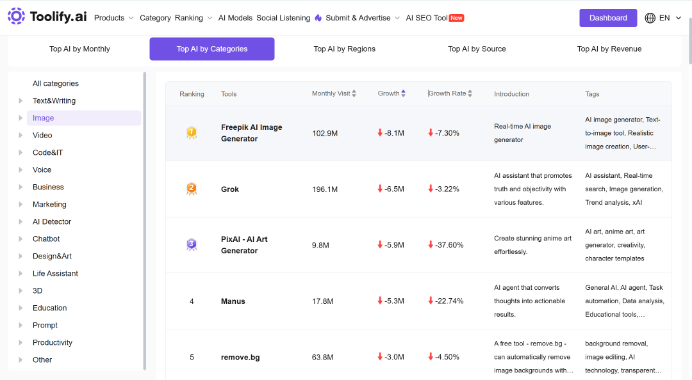Expand the Marketing category arrow
This screenshot has height=380, width=692.
coord(21,204)
